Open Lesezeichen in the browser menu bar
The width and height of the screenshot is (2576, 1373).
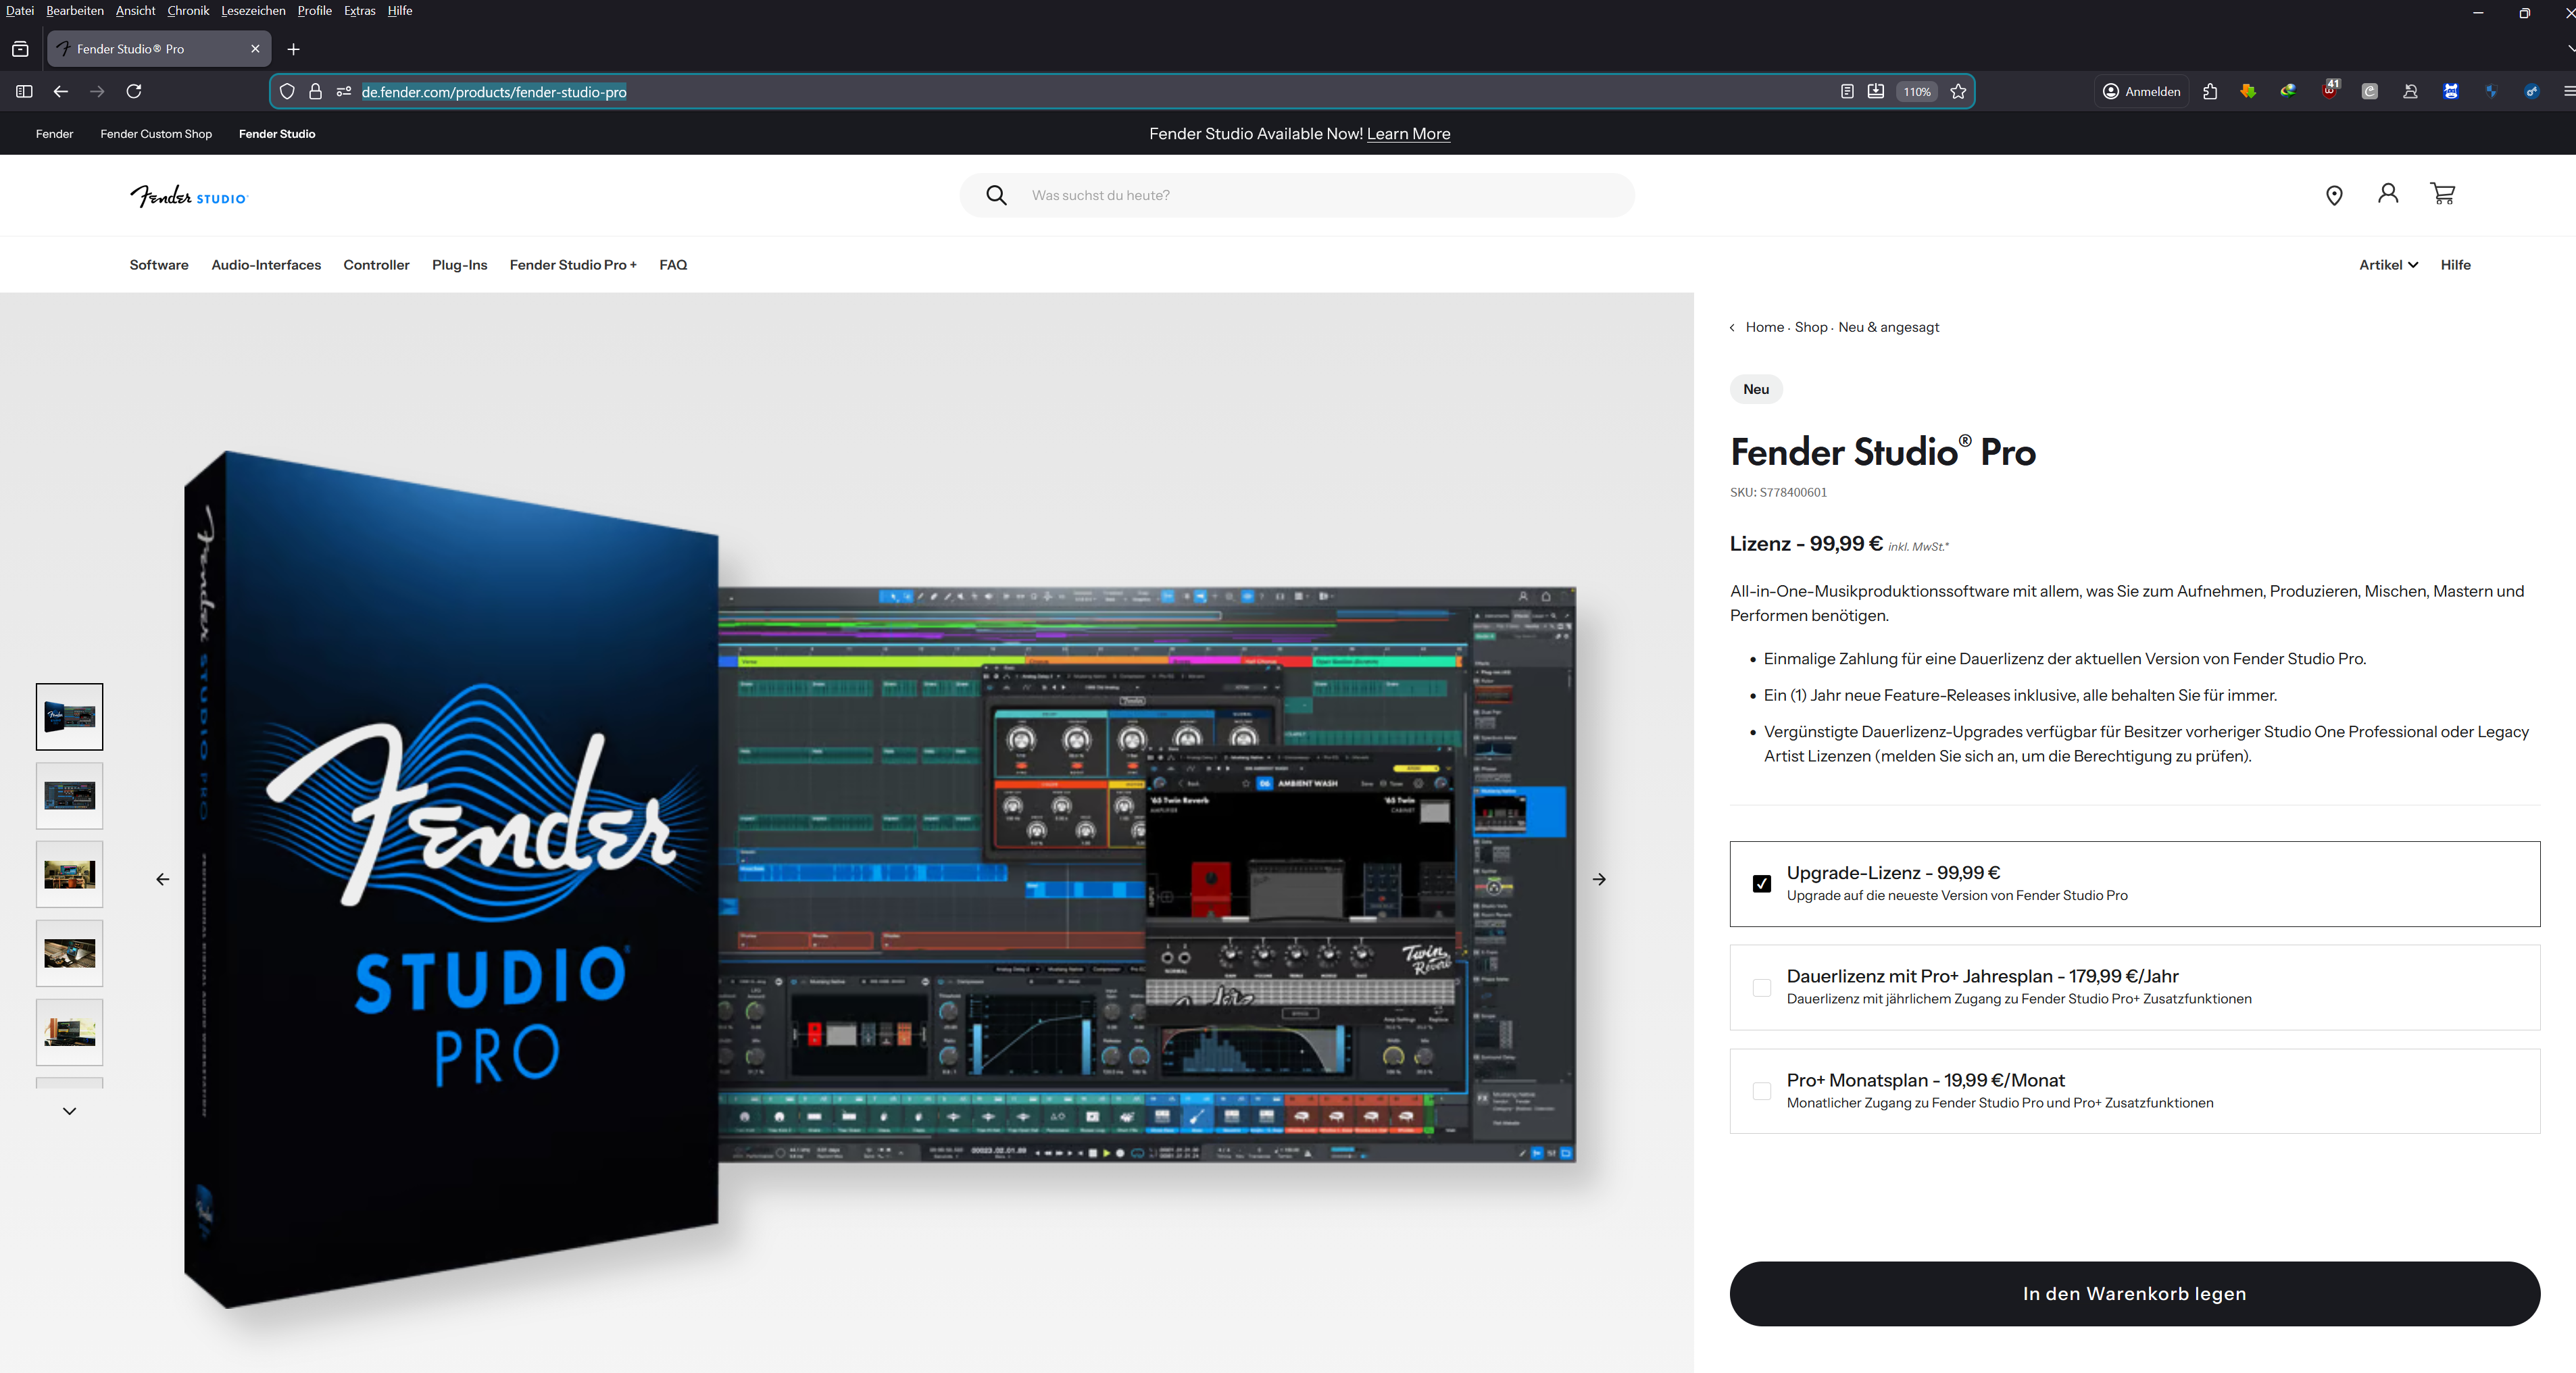point(253,11)
